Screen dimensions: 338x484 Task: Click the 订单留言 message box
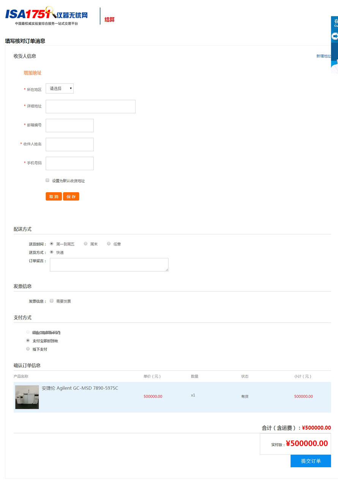(109, 264)
